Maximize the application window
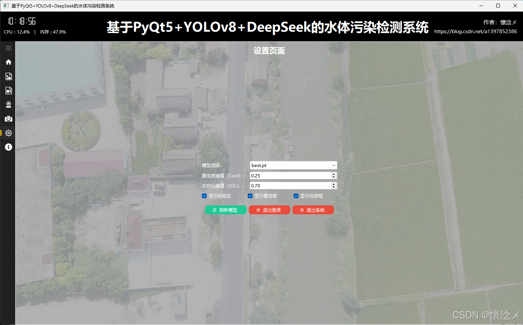Screen dimensions: 523x325 (x=498, y=6)
